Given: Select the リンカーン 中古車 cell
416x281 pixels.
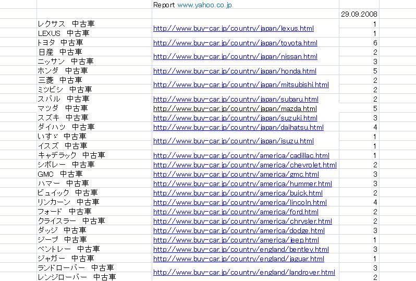Looking at the screenshot, I should click(94, 202).
